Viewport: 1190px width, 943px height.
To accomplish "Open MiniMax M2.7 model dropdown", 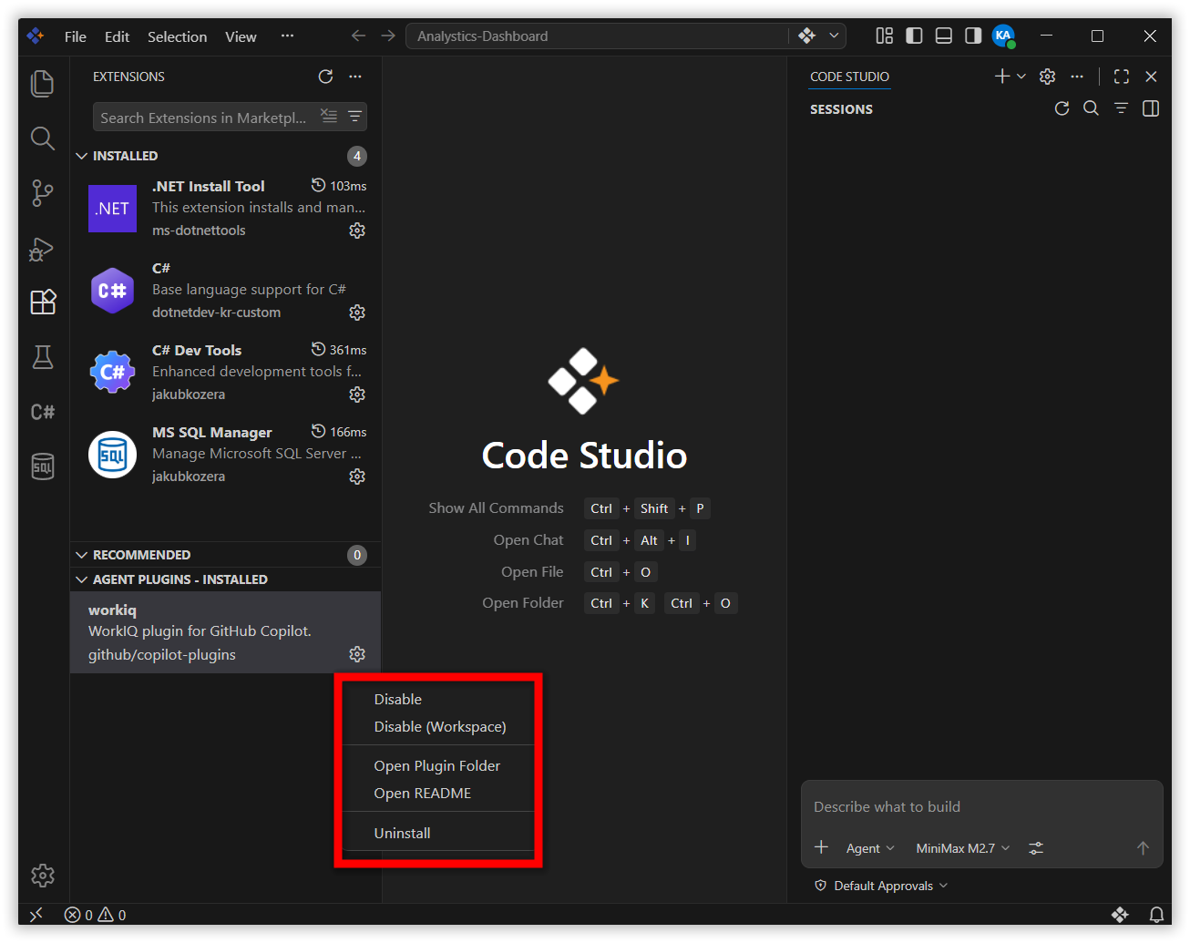I will click(x=963, y=848).
